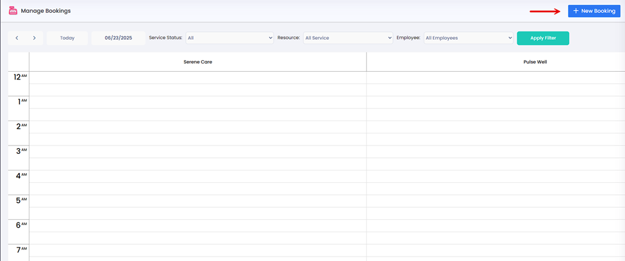
Task: Click the 1 AM time label
Action: tap(22, 101)
